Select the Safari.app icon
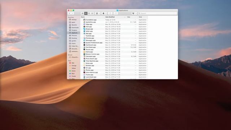The width and height of the screenshot is (231, 130). pos(84,31)
